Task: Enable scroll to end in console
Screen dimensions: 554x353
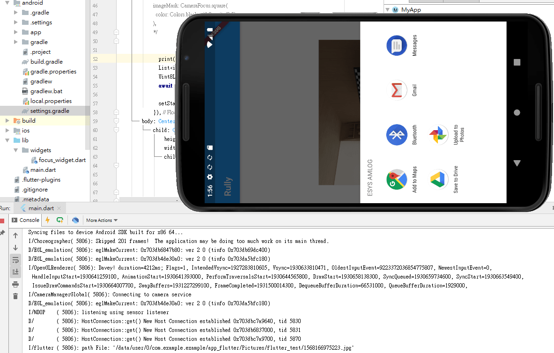Action: [x=15, y=271]
